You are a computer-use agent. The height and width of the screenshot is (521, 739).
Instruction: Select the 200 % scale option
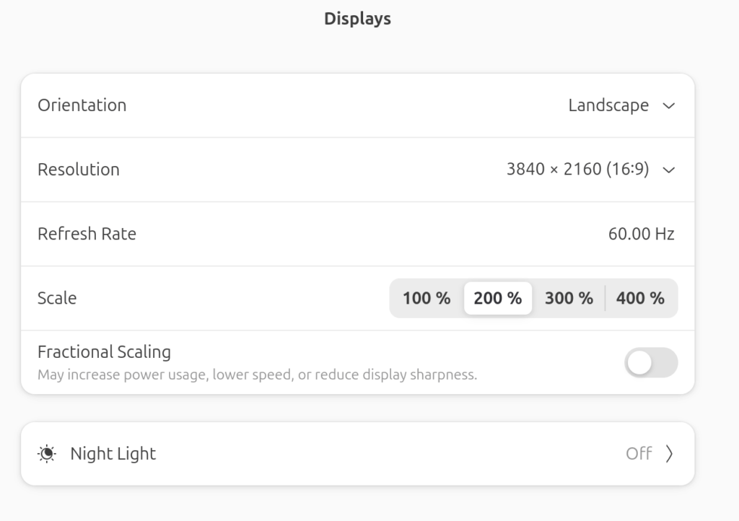[498, 298]
